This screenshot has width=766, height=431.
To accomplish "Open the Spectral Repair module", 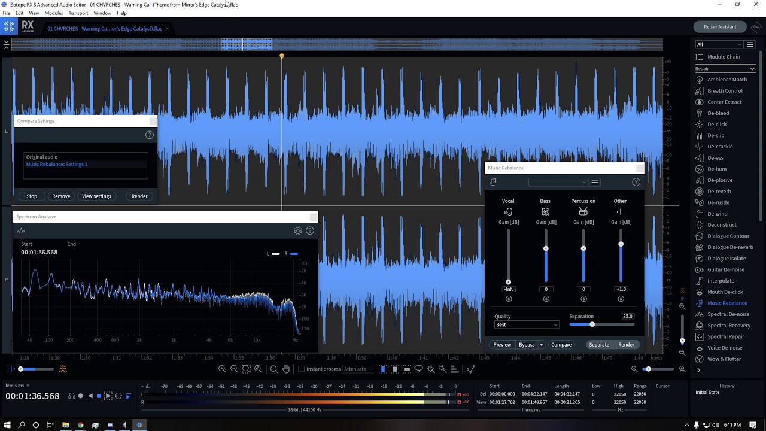I will (x=719, y=336).
